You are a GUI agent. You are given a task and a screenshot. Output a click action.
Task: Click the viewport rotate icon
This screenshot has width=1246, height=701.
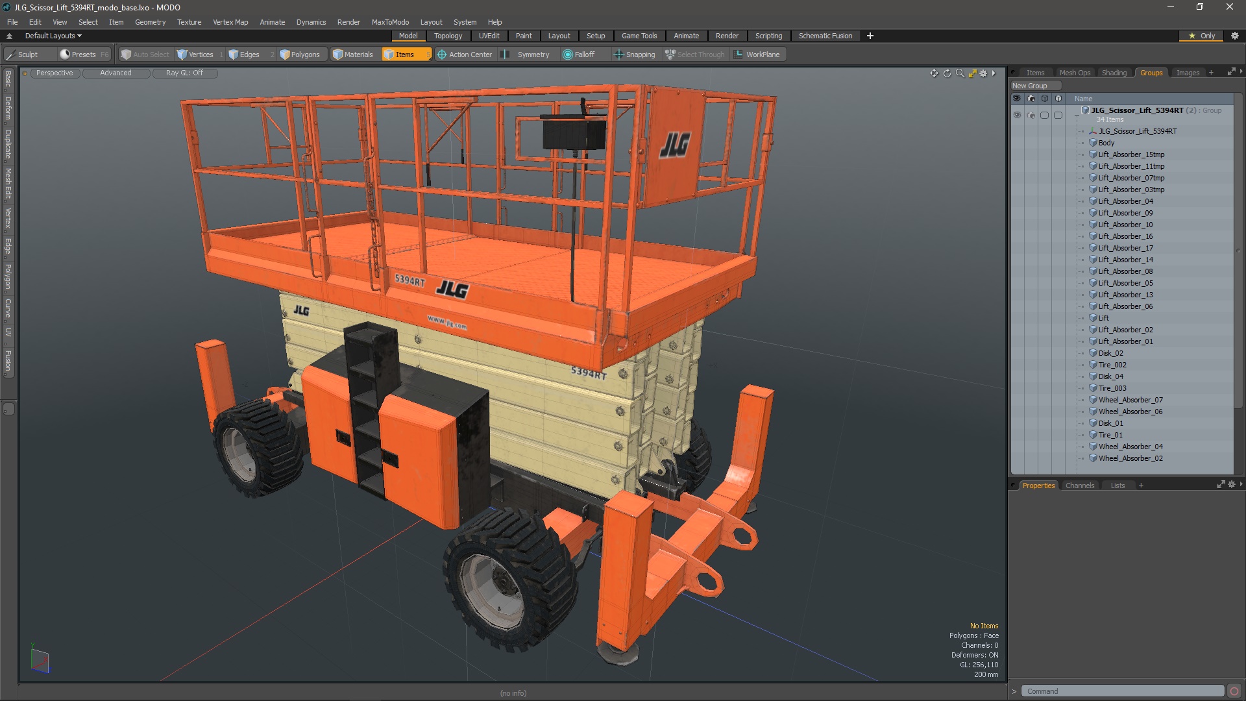(947, 73)
